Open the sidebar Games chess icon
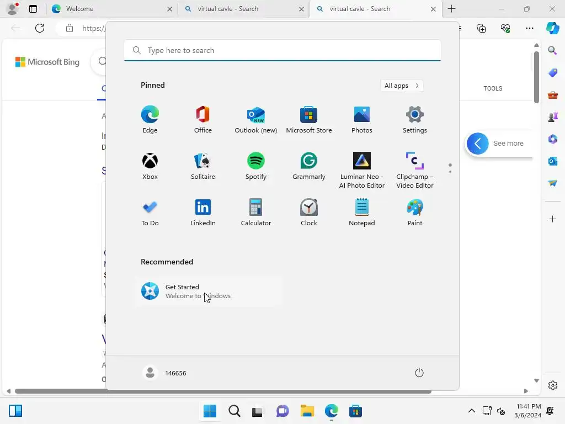Viewport: 565px width, 424px height. click(552, 117)
